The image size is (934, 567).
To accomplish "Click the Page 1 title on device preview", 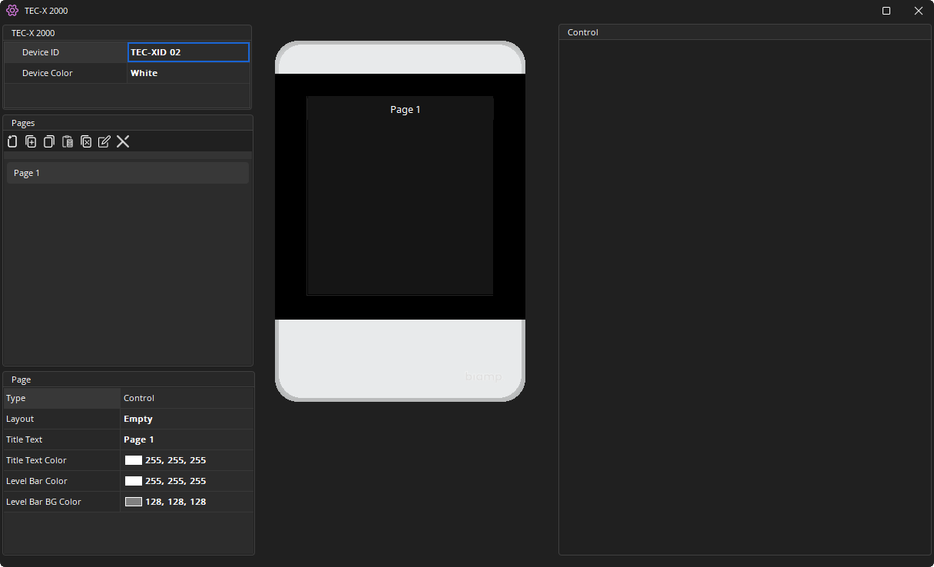I will pos(405,109).
